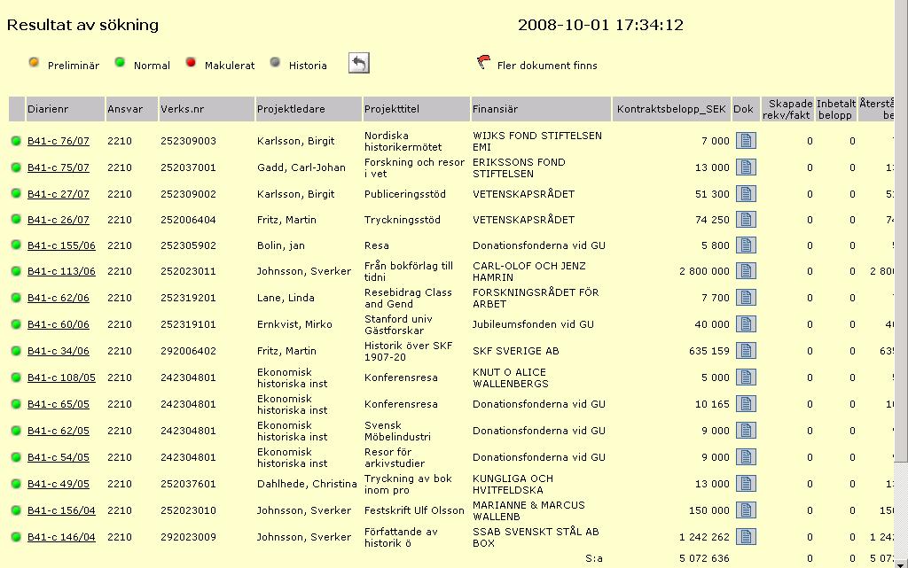Click the Projektledare column header

309,109
